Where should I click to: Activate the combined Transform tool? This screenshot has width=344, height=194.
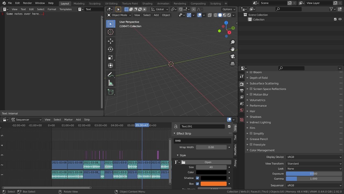[110, 65]
